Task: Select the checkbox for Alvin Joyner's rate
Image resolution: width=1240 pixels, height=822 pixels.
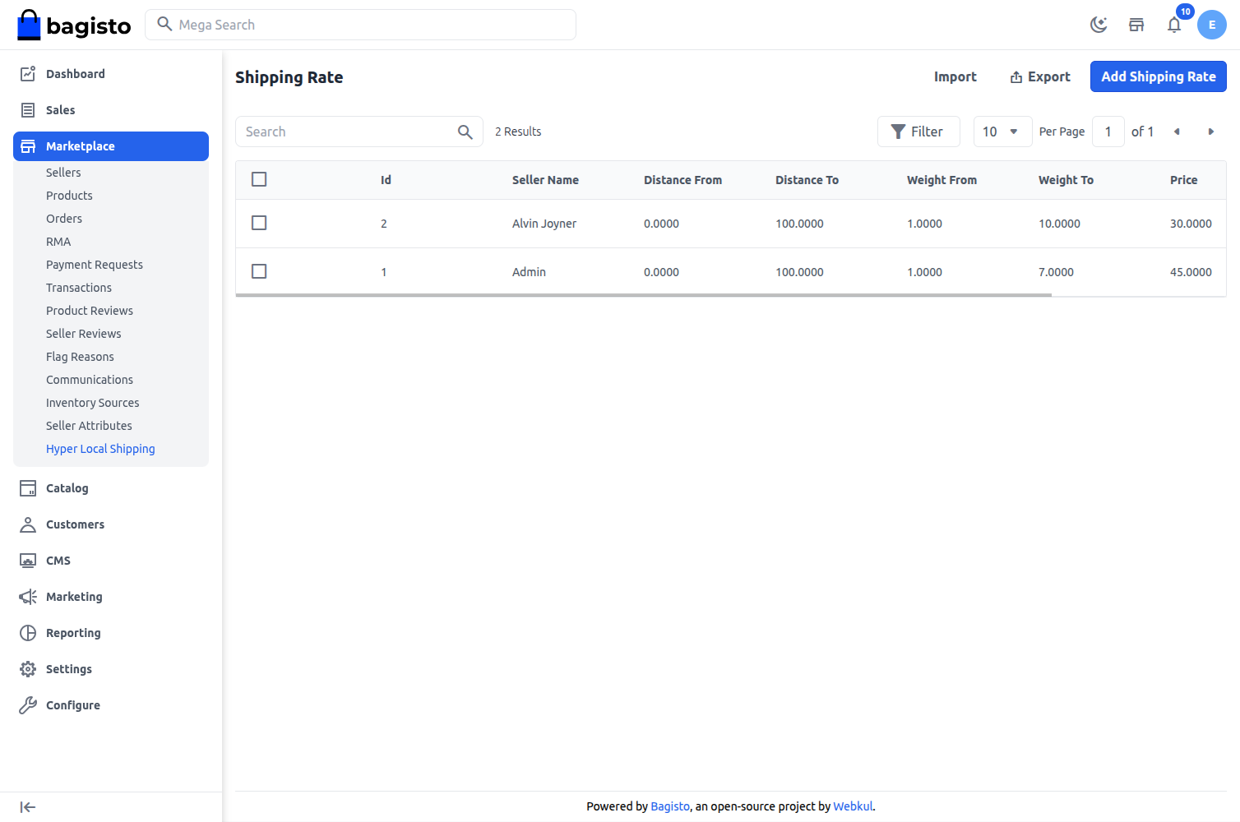Action: tap(259, 222)
